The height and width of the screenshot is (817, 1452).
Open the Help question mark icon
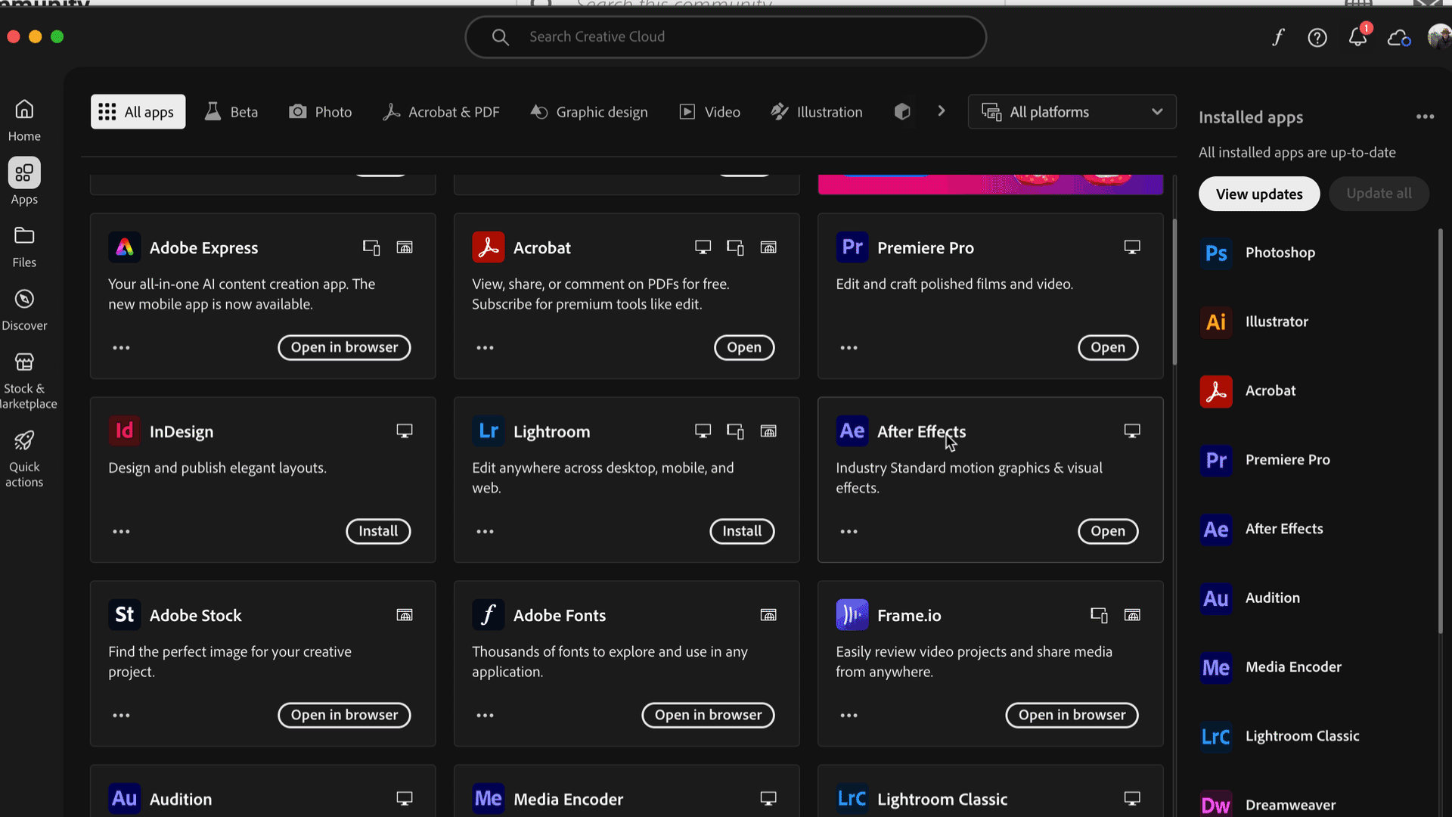point(1317,37)
